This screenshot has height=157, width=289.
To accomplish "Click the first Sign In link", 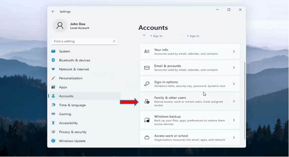I will 158,36.
